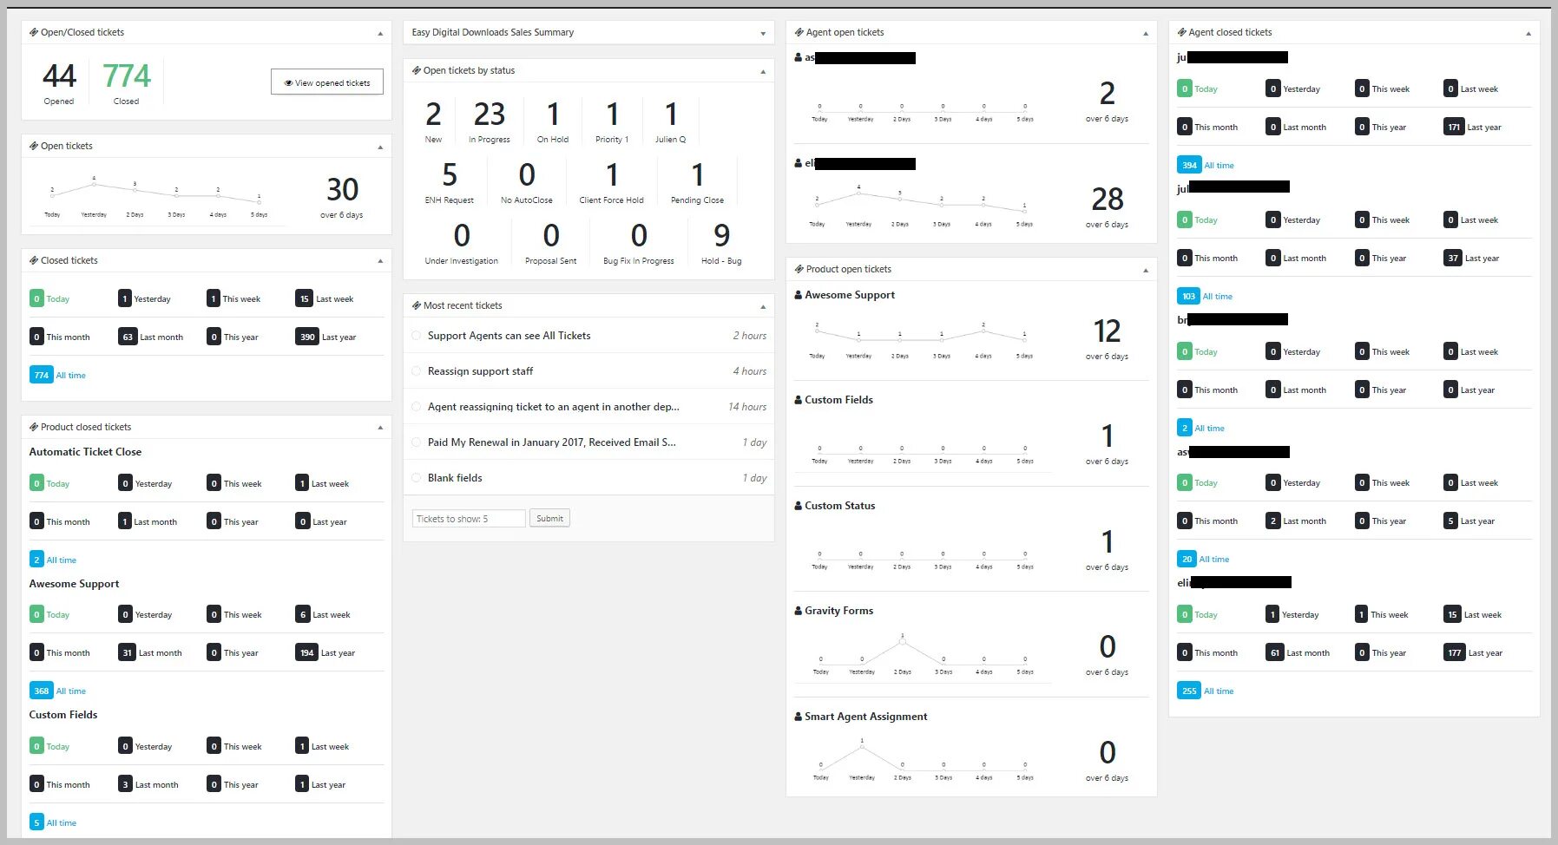Expand the Easy Digital Downloads Sales Summary widget

click(x=764, y=32)
